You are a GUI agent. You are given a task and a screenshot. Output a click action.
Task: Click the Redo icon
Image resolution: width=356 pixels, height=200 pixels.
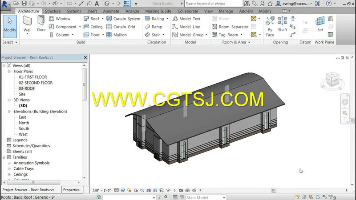(x=55, y=4)
